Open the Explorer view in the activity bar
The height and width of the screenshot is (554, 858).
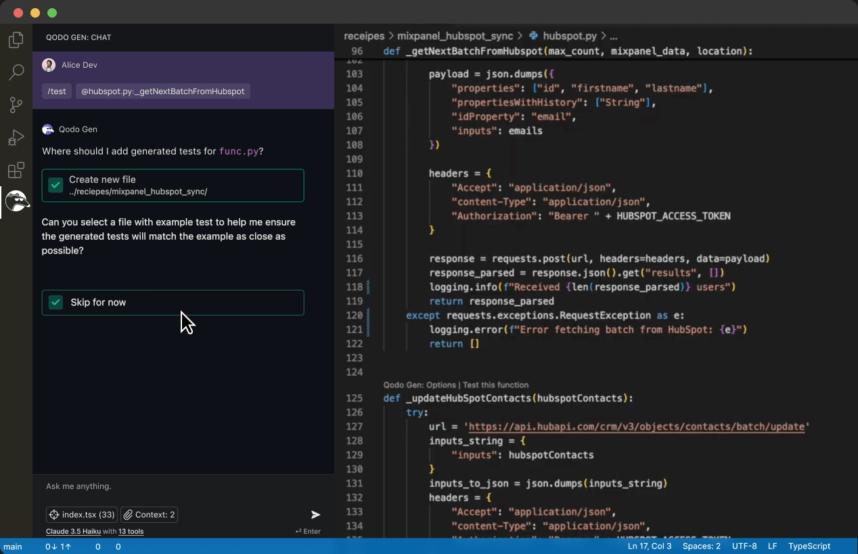[x=16, y=40]
